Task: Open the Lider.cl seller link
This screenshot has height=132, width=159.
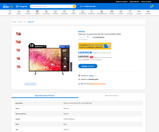Action: 91,76
